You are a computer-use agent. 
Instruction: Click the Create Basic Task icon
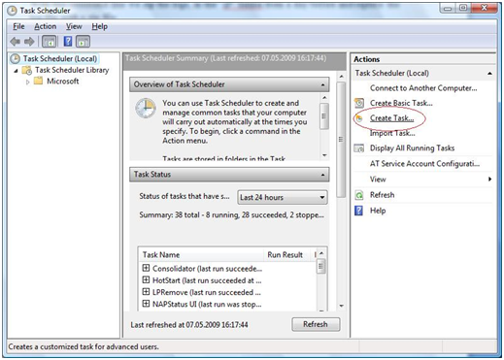pyautogui.click(x=359, y=103)
